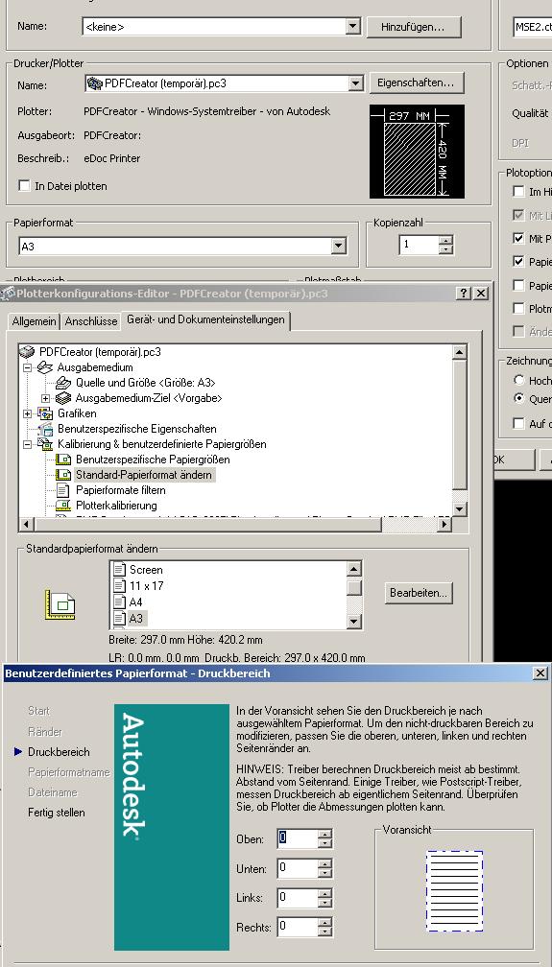
Task: Click the 11 x 17 paper icon
Action: (x=119, y=586)
